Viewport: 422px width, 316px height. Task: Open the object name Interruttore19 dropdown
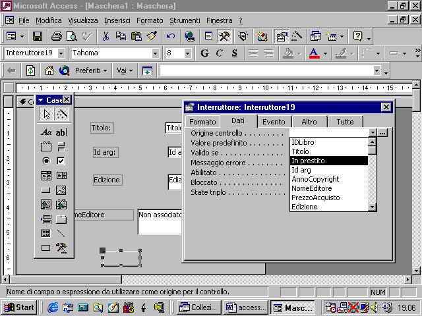coord(61,53)
